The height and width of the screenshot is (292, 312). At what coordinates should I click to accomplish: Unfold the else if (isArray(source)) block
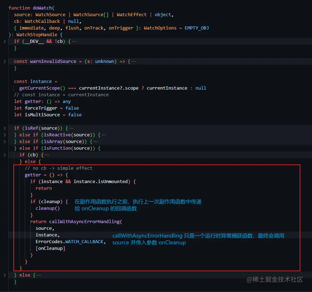click(5, 142)
